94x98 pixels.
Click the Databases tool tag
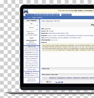[66, 38]
